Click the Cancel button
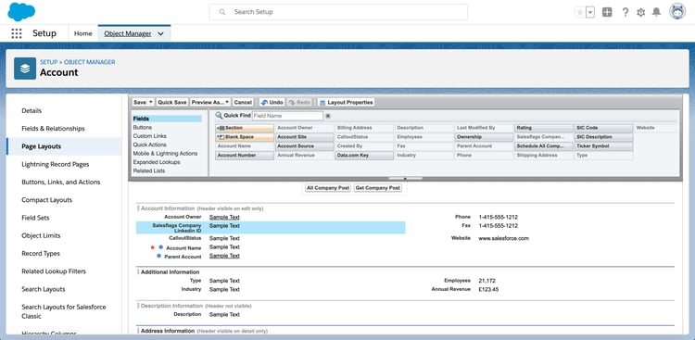 [x=243, y=103]
